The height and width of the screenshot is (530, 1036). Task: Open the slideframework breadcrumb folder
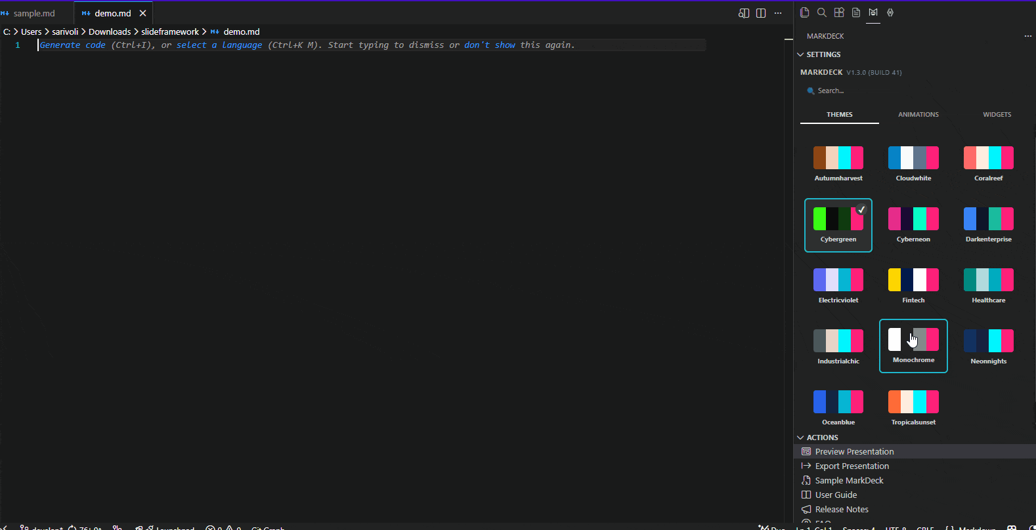pyautogui.click(x=170, y=31)
